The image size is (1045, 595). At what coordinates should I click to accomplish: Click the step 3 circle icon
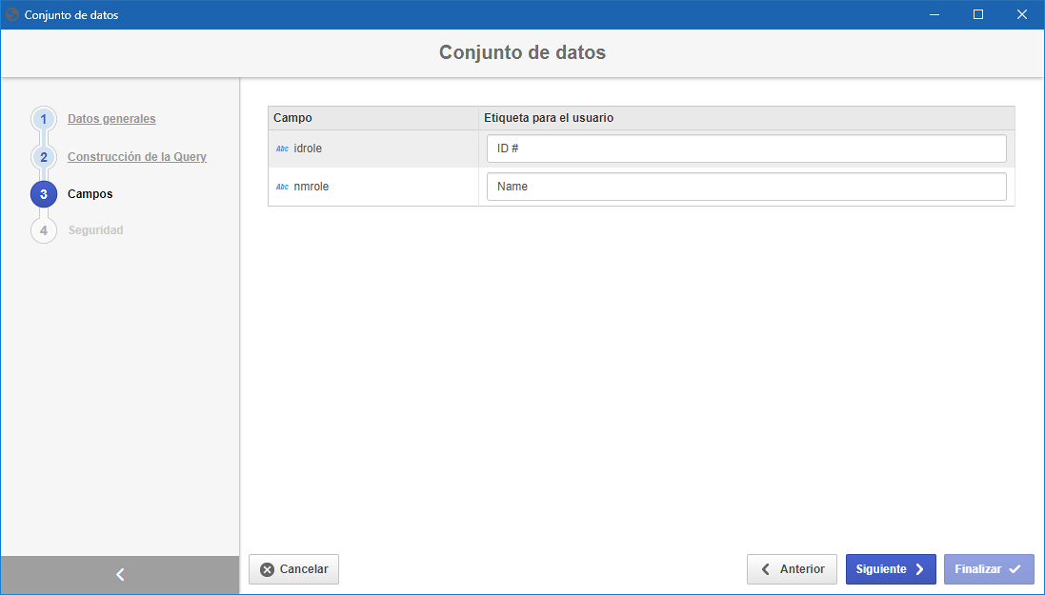(x=43, y=194)
